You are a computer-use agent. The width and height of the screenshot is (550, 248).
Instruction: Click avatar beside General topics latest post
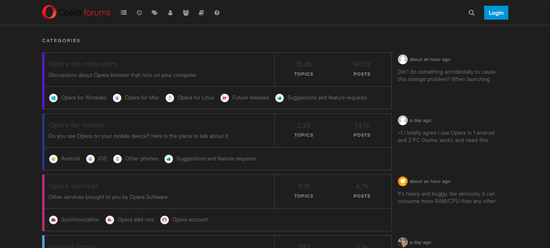pyautogui.click(x=403, y=242)
